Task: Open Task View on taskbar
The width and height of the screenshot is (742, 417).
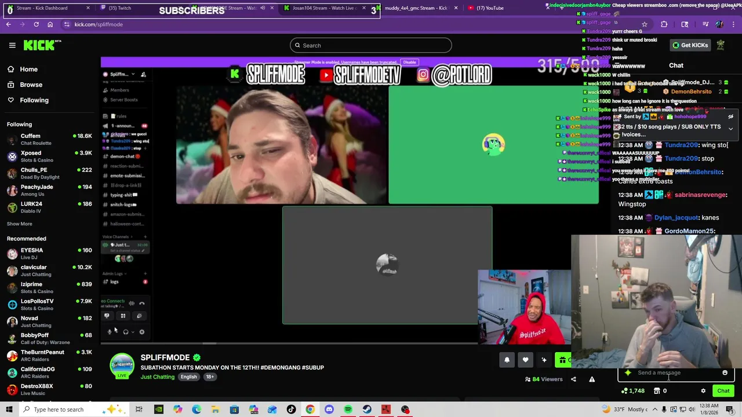Action: pyautogui.click(x=139, y=409)
